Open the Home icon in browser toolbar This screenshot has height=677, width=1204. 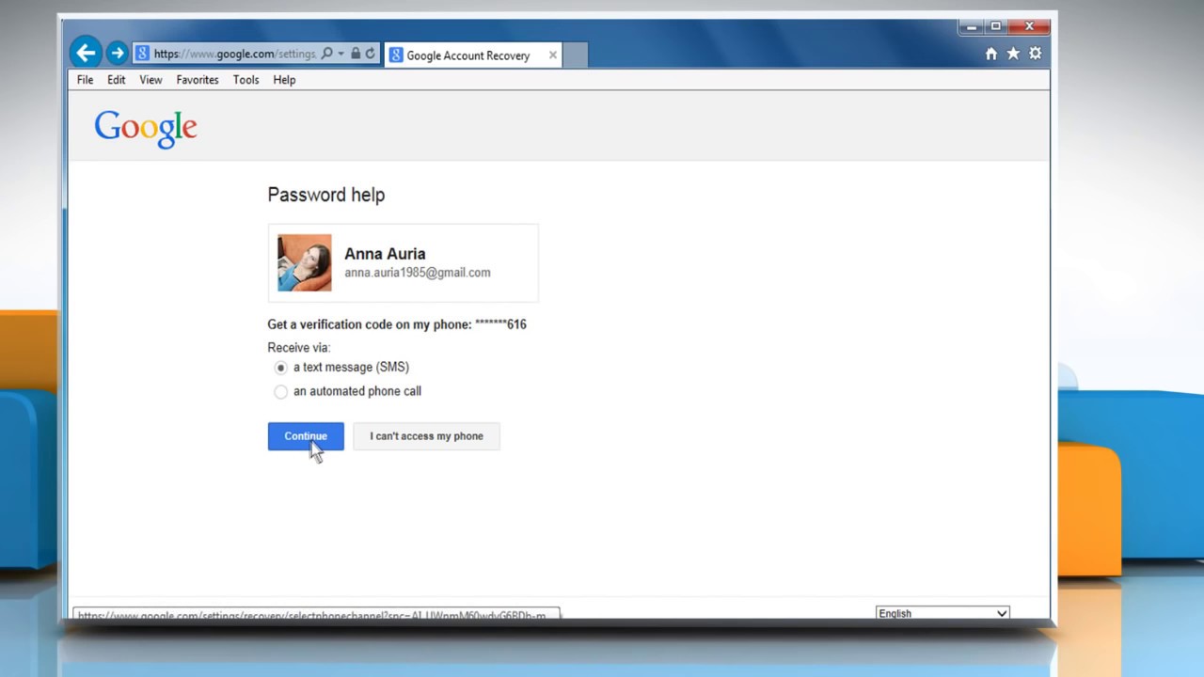pos(990,54)
